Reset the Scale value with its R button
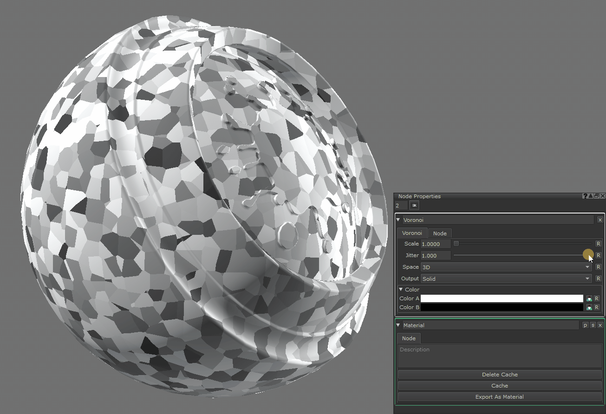This screenshot has width=606, height=414. click(598, 244)
